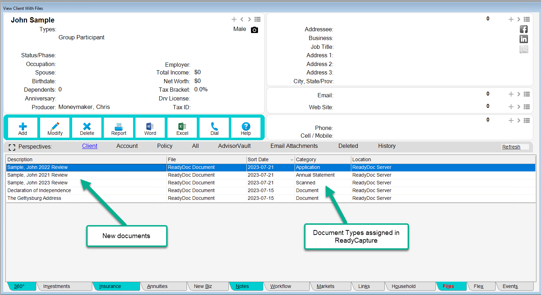Click the Report printer button
Image resolution: width=541 pixels, height=295 pixels.
click(x=119, y=129)
